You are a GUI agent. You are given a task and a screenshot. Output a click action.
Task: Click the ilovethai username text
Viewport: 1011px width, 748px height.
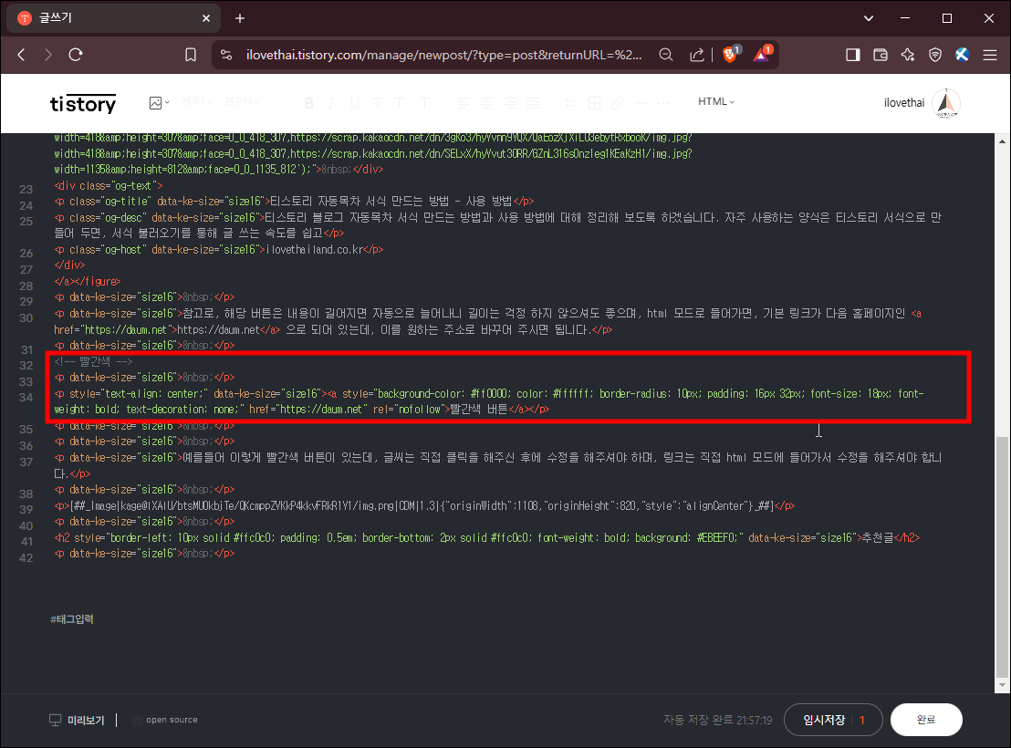click(904, 103)
